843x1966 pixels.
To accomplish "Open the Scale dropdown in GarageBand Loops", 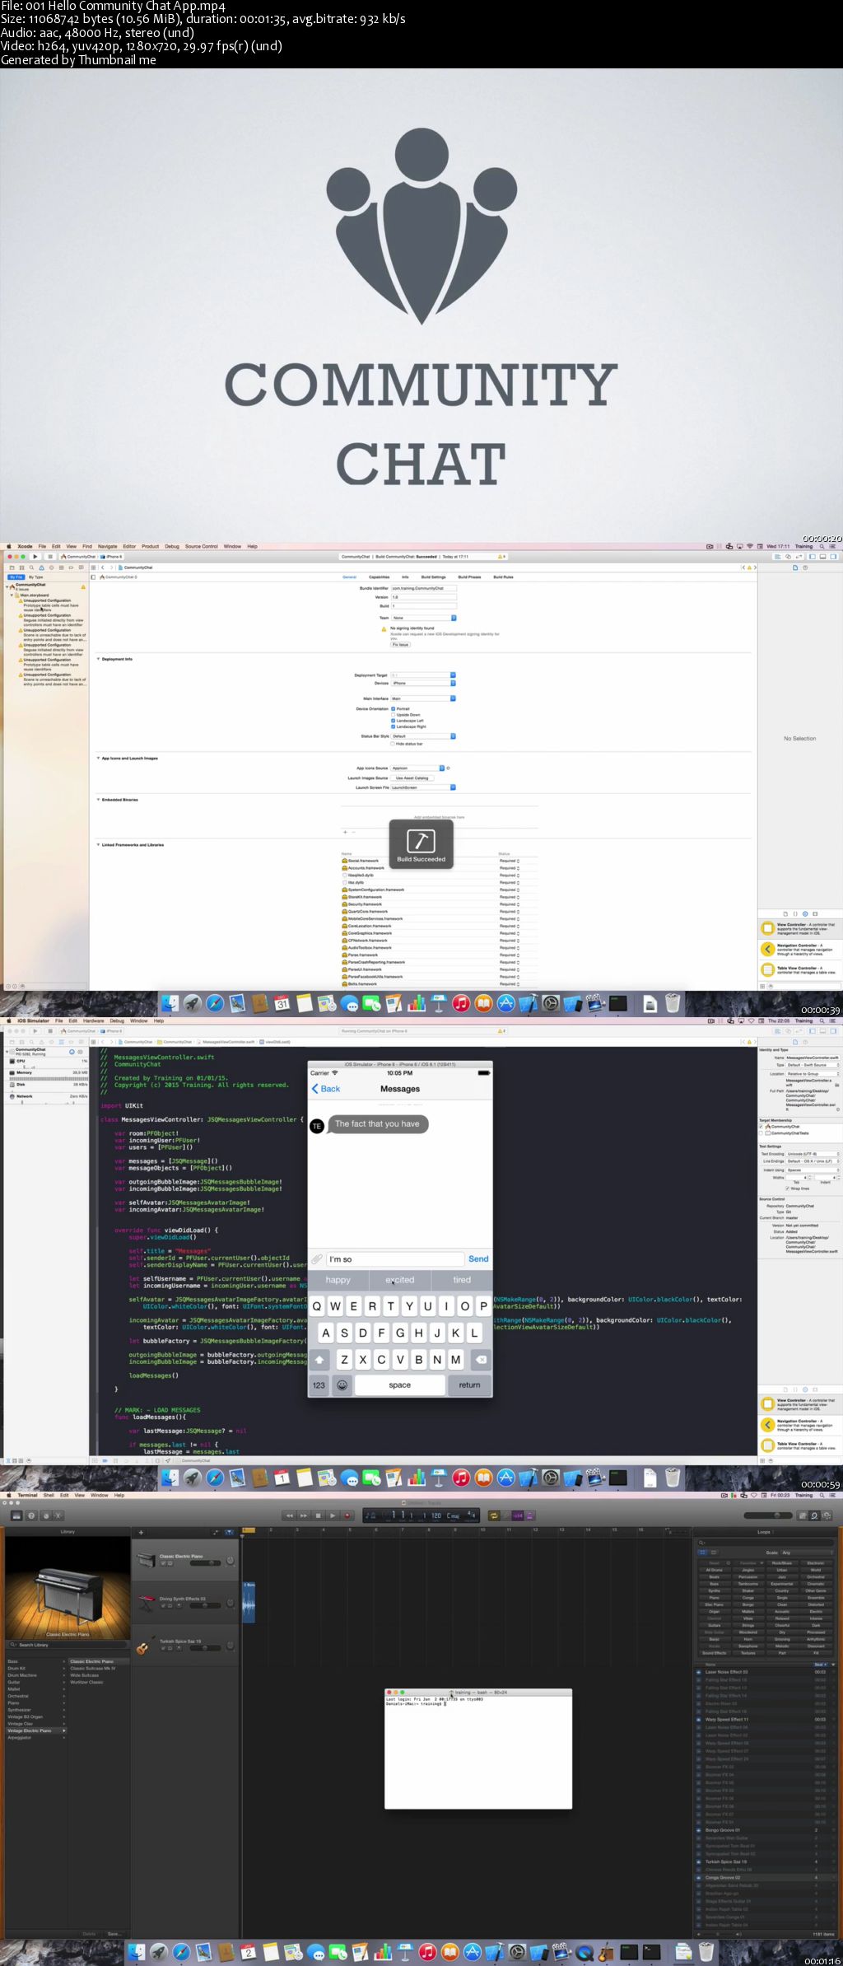I will point(805,1553).
